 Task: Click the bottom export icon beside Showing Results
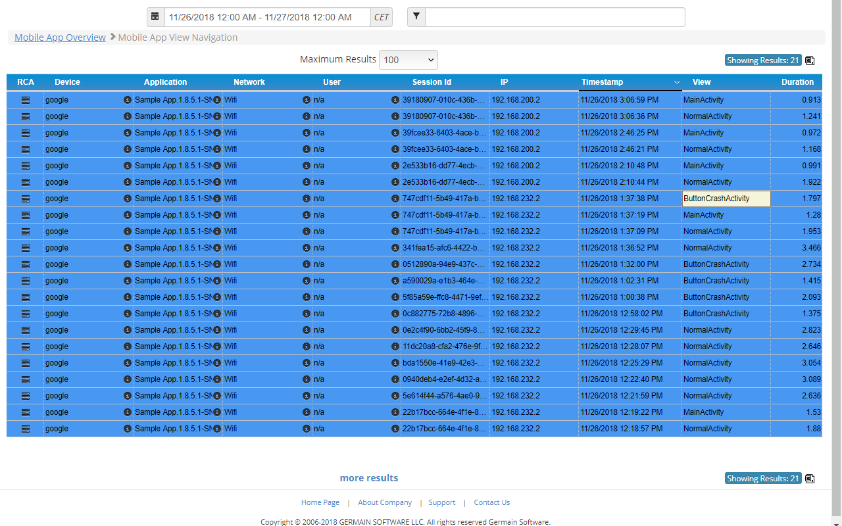[810, 479]
